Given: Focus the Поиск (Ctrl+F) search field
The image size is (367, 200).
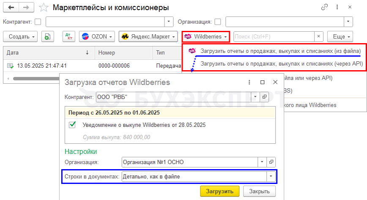Looking at the screenshot, I should click(x=274, y=36).
